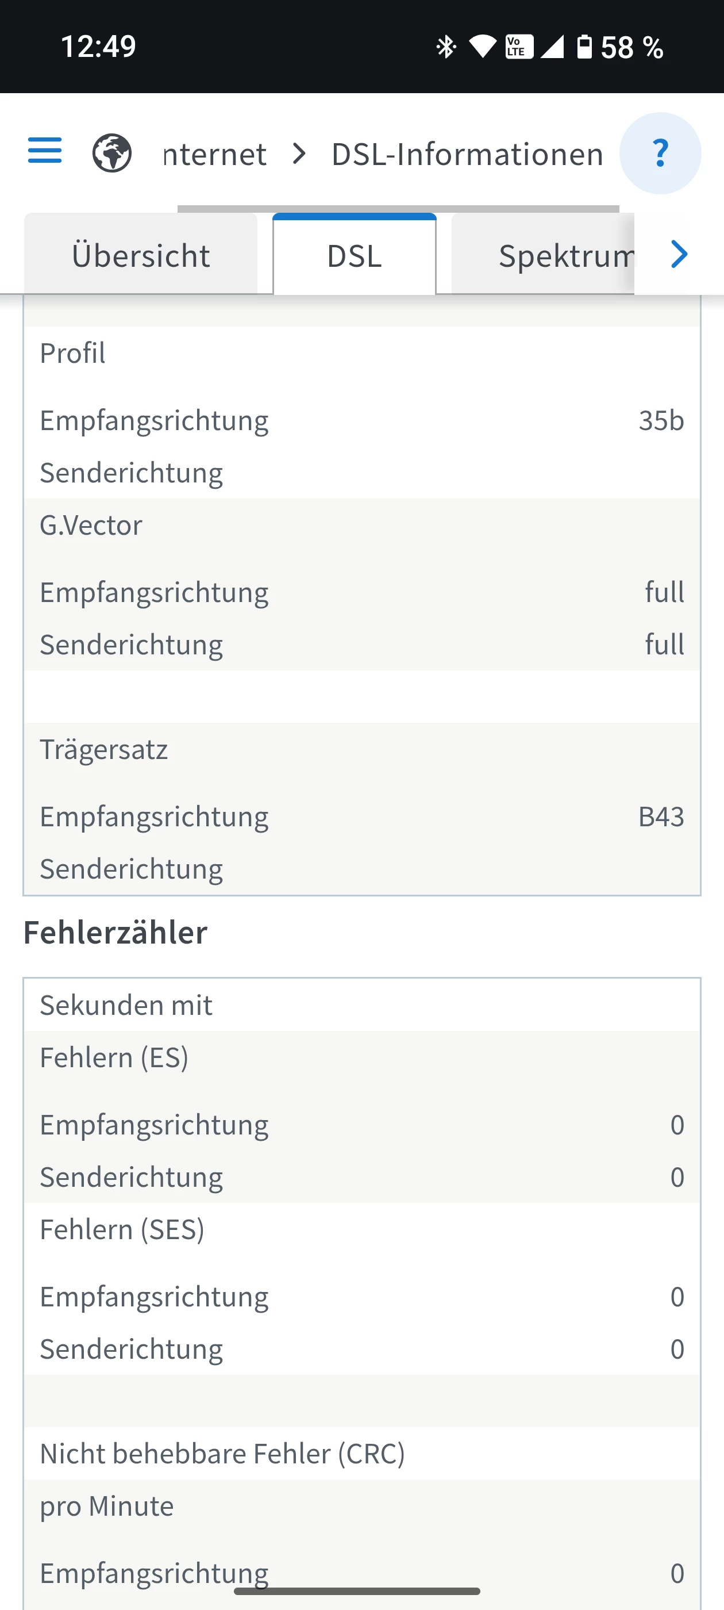Viewport: 724px width, 1610px height.
Task: Open the help question mark button
Action: tap(660, 153)
